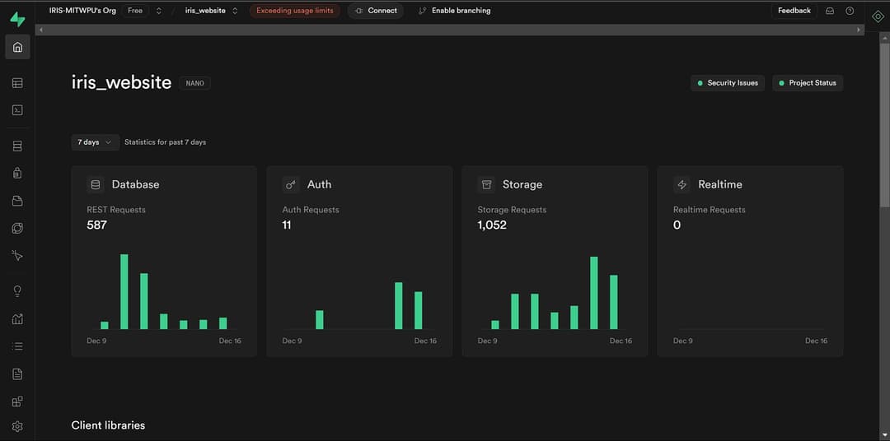Image resolution: width=890 pixels, height=441 pixels.
Task: Click the Storage Requests value 1,052
Action: pos(492,225)
